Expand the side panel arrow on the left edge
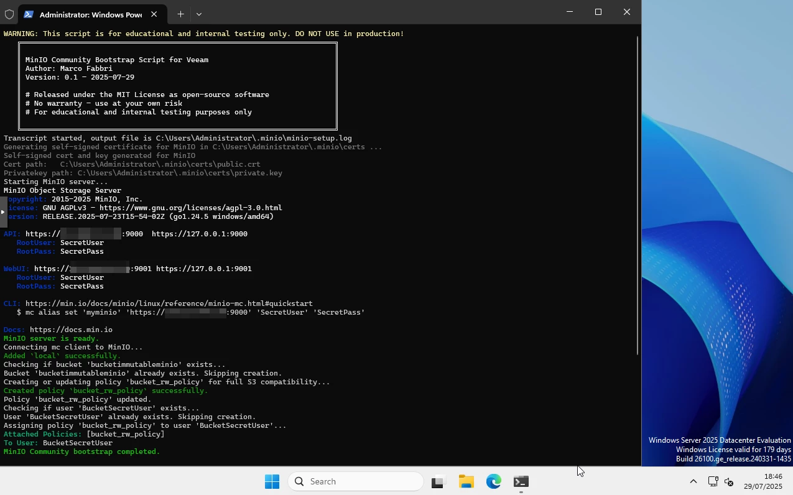Screen dimensions: 793x495 (3, 212)
